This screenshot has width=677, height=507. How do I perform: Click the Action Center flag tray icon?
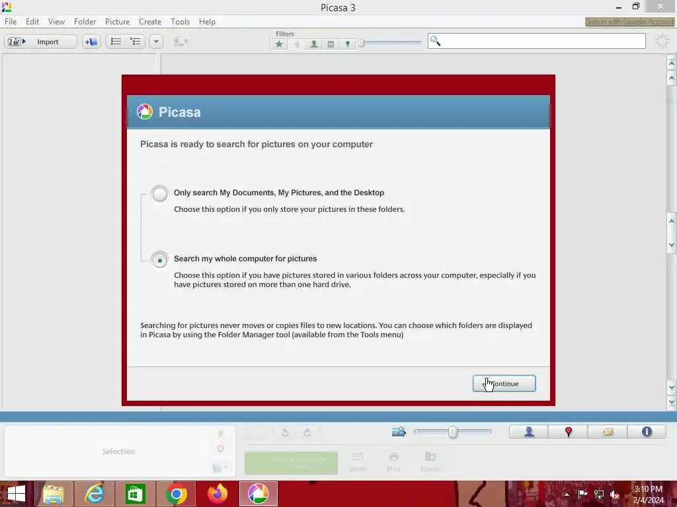582,494
